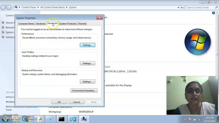The image size is (219, 123).
Task: Open Performance Information and Tools link
Action: coord(21,108)
